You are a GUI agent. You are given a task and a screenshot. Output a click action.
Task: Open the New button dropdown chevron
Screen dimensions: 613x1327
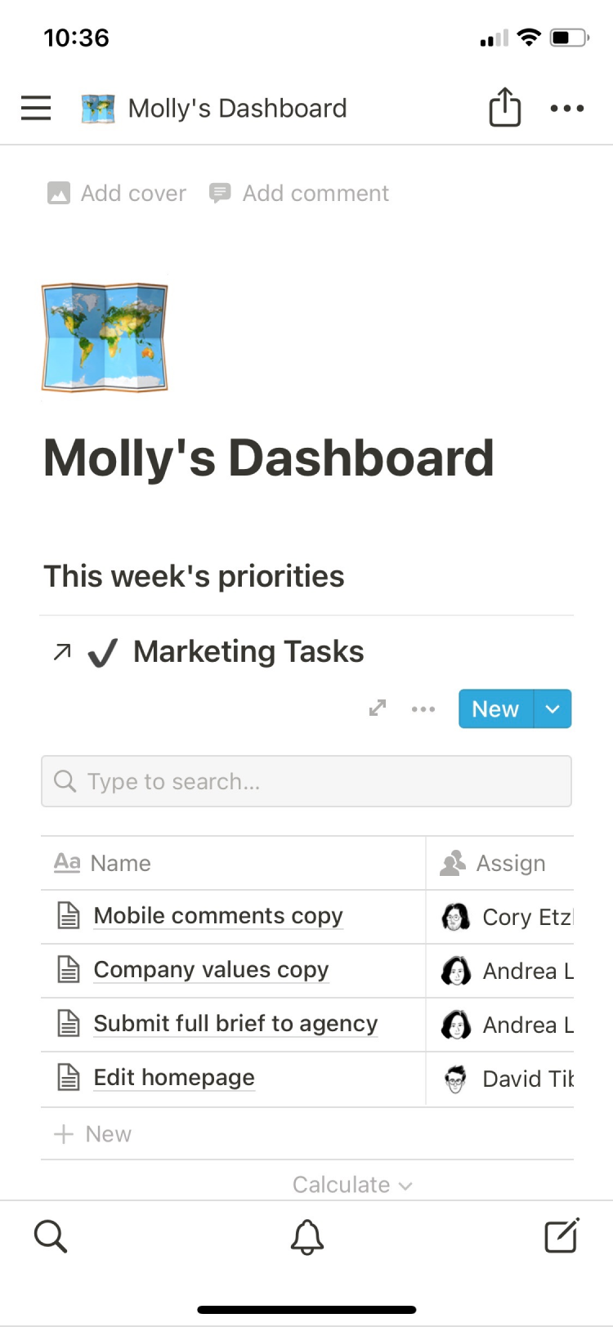coord(553,708)
